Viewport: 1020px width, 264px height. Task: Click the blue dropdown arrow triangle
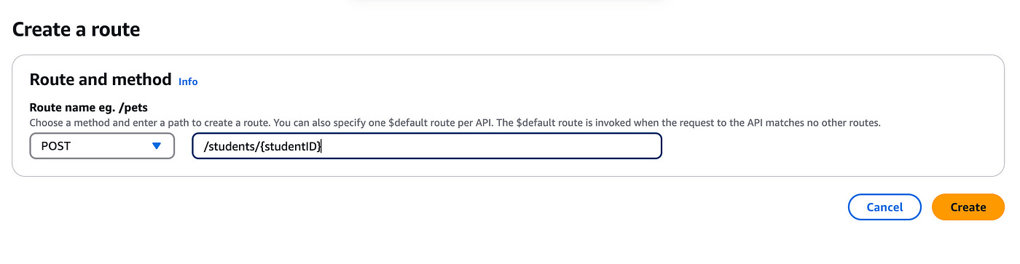point(156,146)
